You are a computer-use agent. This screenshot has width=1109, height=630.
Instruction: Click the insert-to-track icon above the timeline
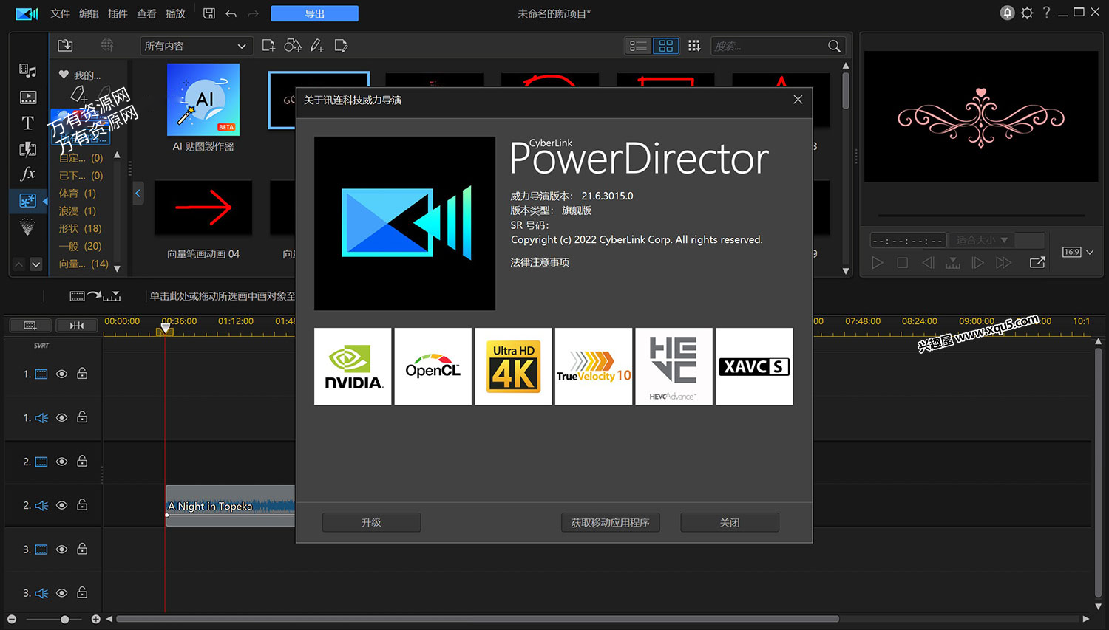pyautogui.click(x=95, y=296)
